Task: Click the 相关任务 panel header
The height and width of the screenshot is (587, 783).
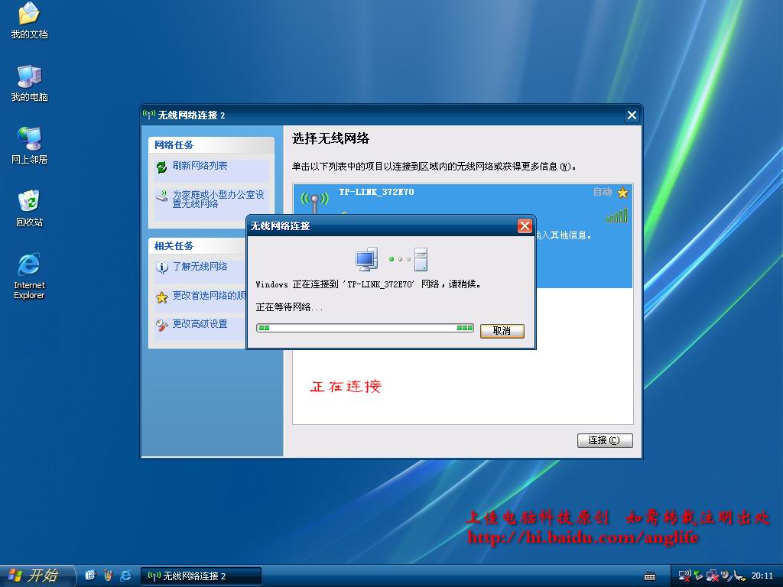Action: (x=198, y=245)
